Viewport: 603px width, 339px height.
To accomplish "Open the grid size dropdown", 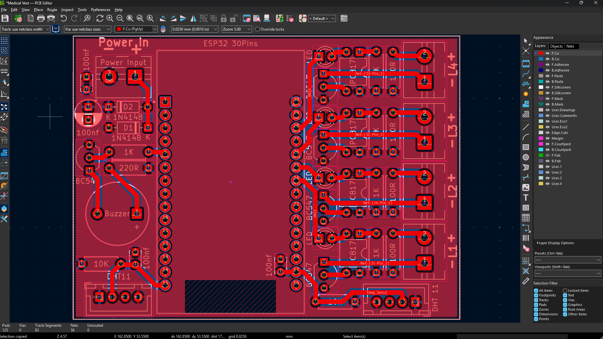I will pos(195,29).
